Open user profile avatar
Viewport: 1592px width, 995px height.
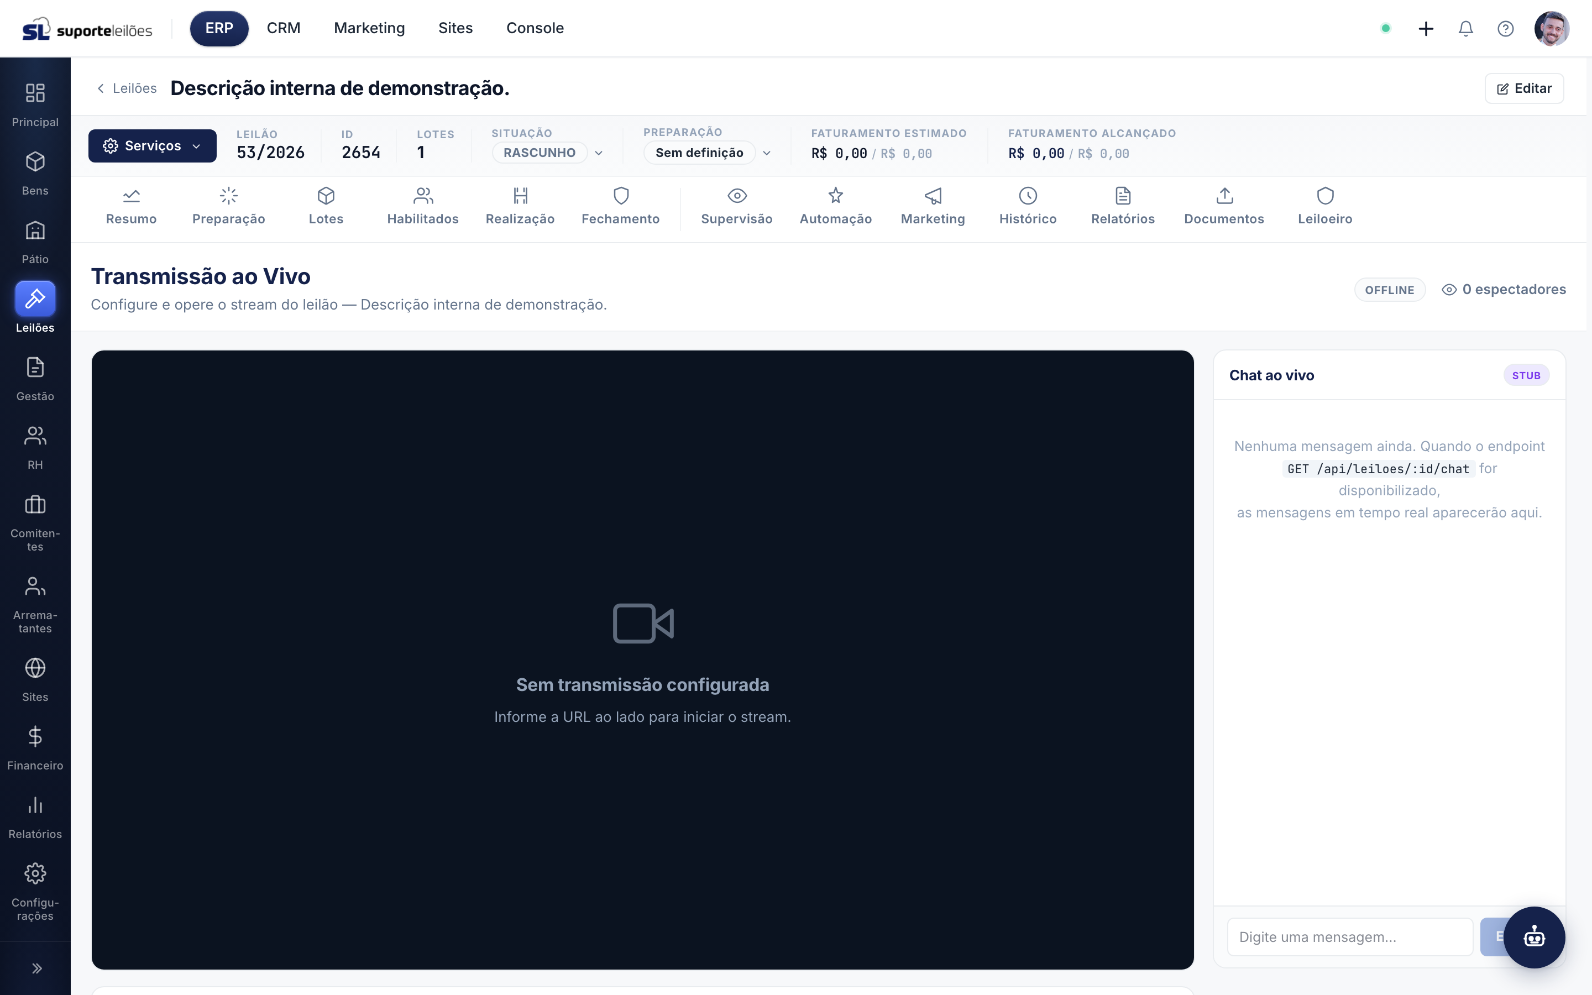click(1551, 28)
